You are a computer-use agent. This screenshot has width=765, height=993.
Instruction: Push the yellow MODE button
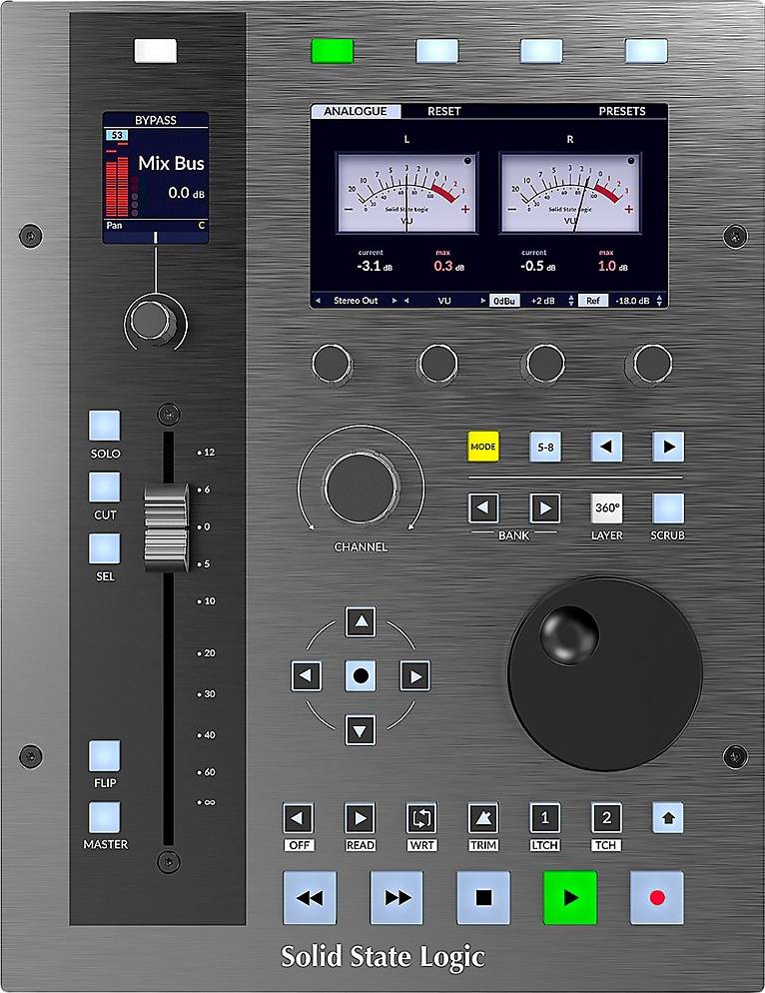point(483,447)
